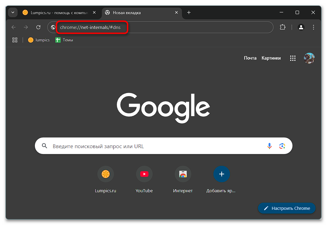Reload the current page

point(38,27)
